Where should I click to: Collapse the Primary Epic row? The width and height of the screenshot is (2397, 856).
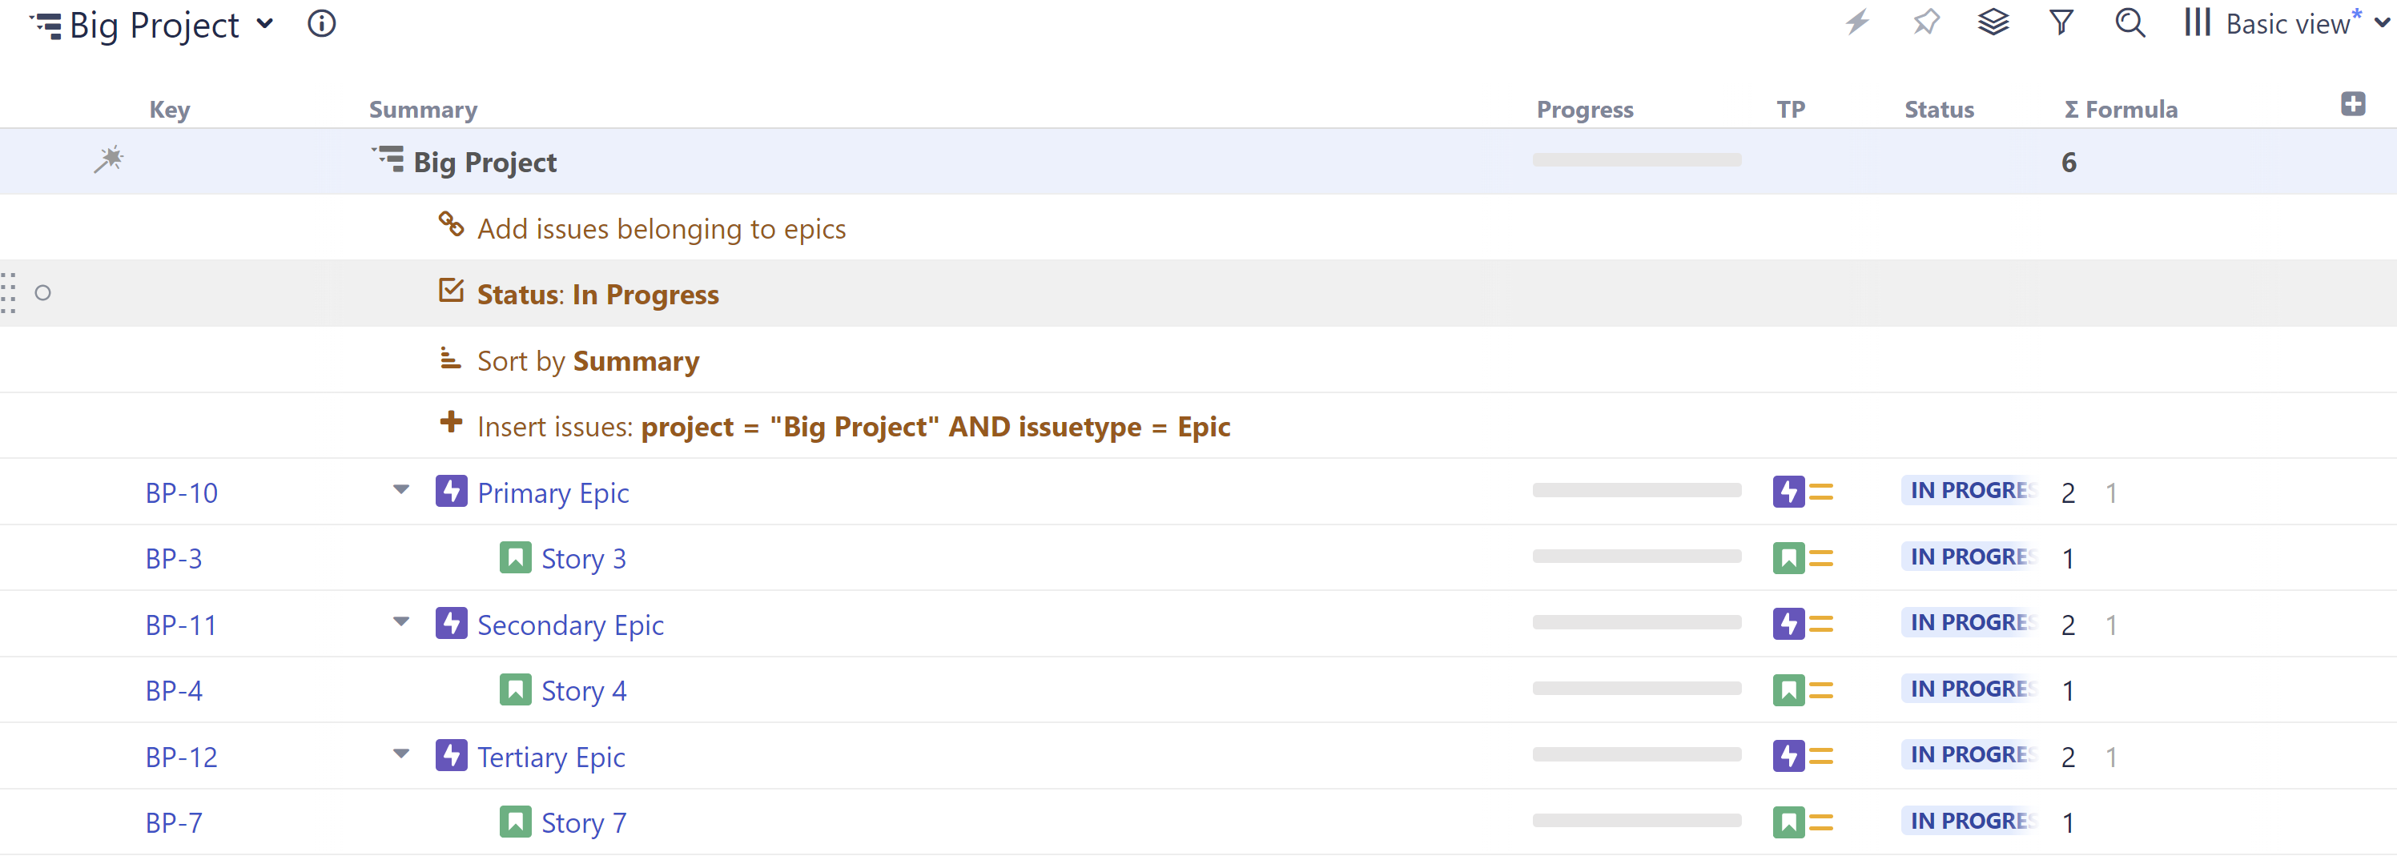pyautogui.click(x=401, y=489)
